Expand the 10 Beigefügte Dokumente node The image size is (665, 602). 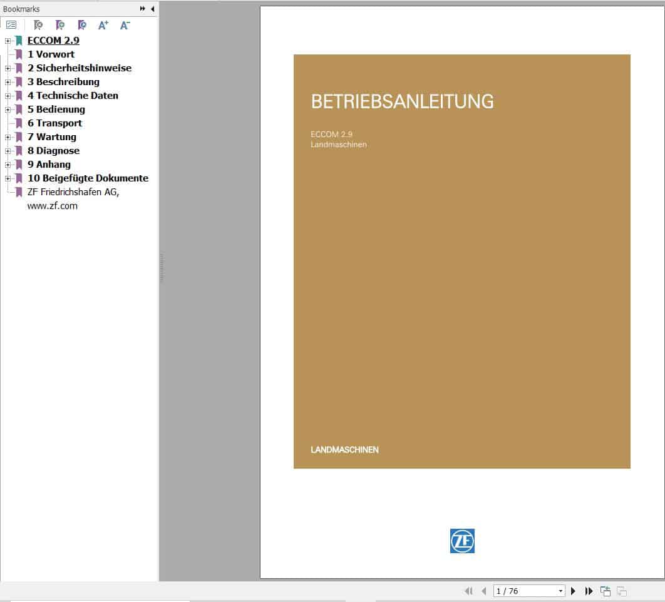click(x=8, y=178)
